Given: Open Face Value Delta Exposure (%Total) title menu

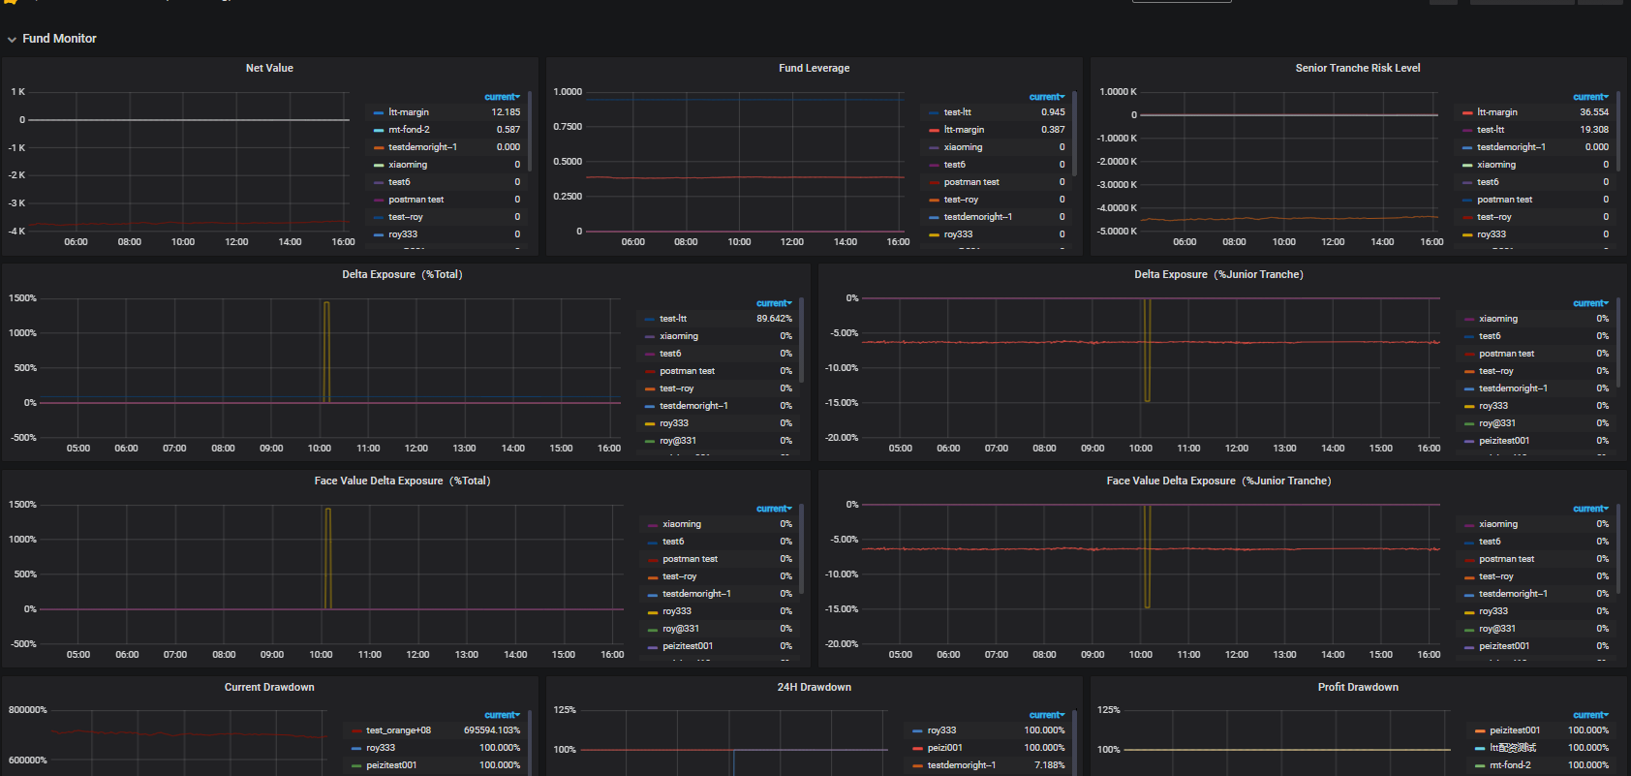Looking at the screenshot, I should coord(402,481).
